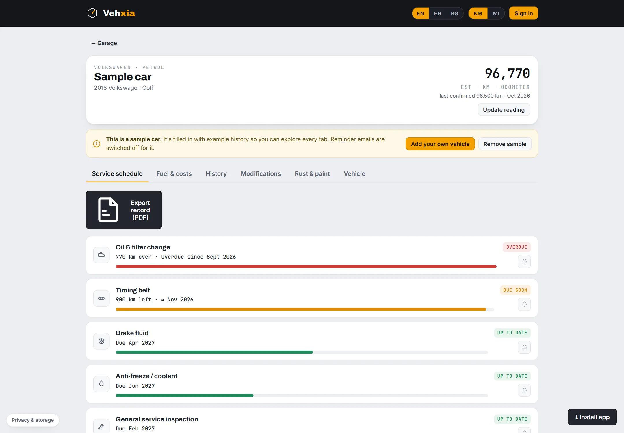The height and width of the screenshot is (433, 624).
Task: Toggle reminder bell for Anti-freeze / coolant
Action: [524, 390]
